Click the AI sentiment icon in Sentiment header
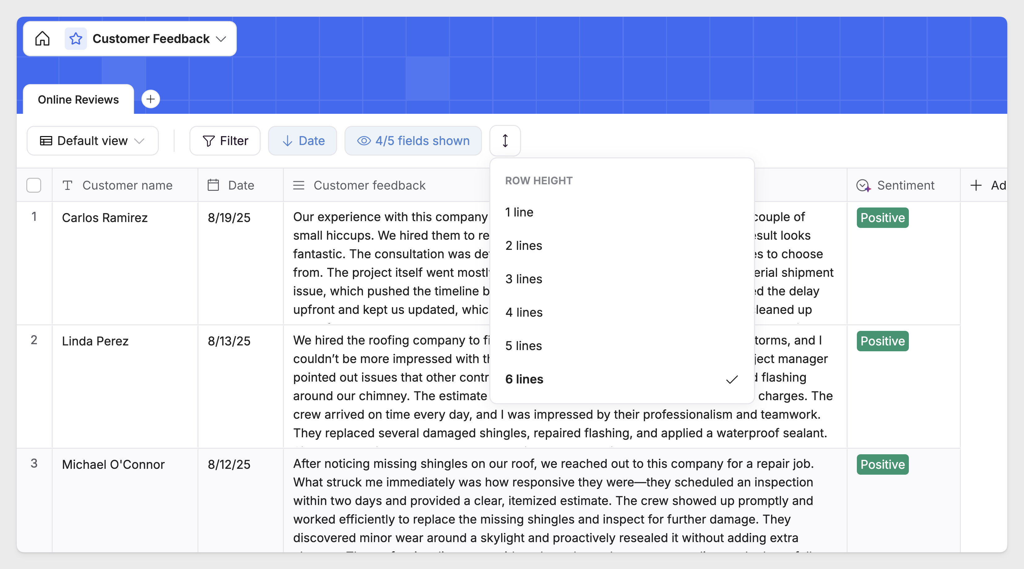Viewport: 1024px width, 569px height. pos(863,186)
